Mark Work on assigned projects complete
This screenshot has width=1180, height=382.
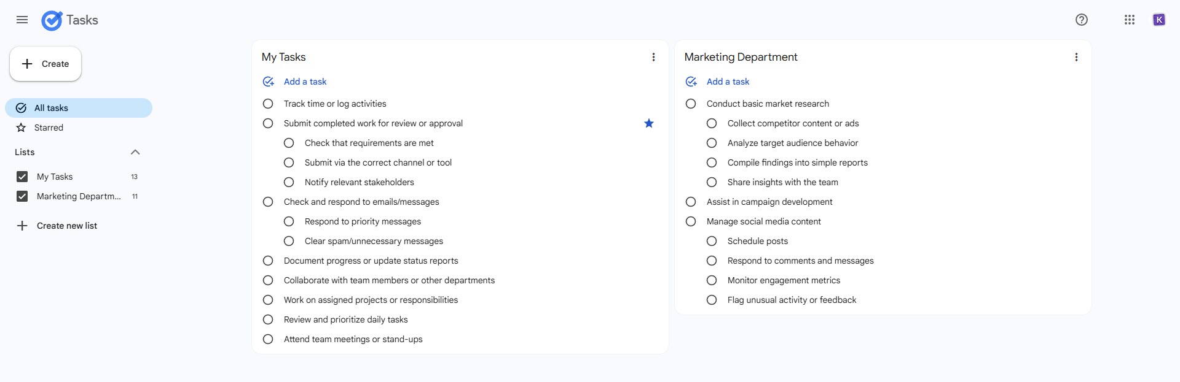pos(268,300)
